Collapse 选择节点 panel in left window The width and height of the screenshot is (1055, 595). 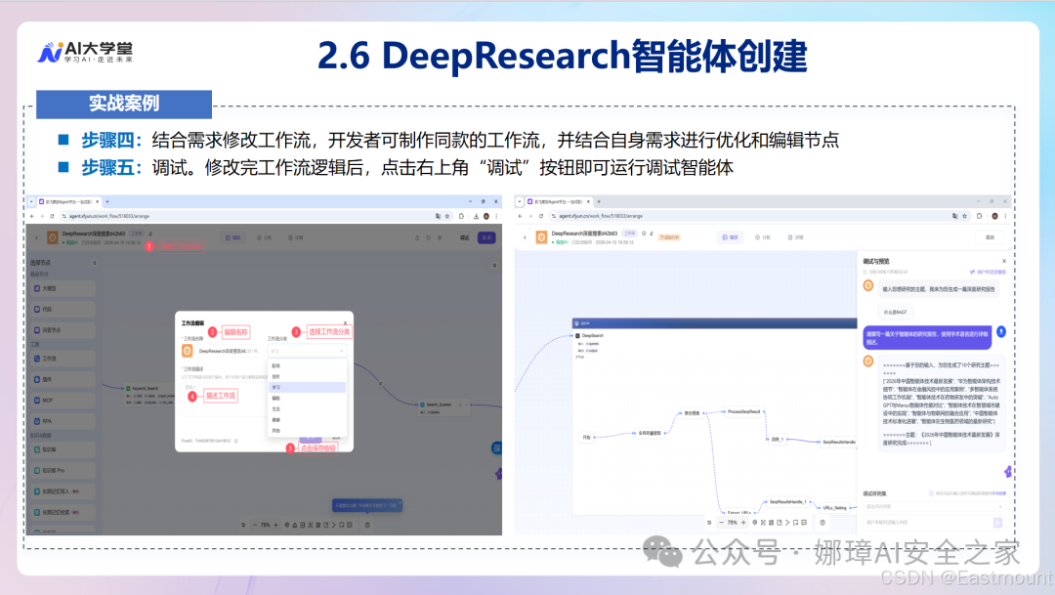pos(94,263)
